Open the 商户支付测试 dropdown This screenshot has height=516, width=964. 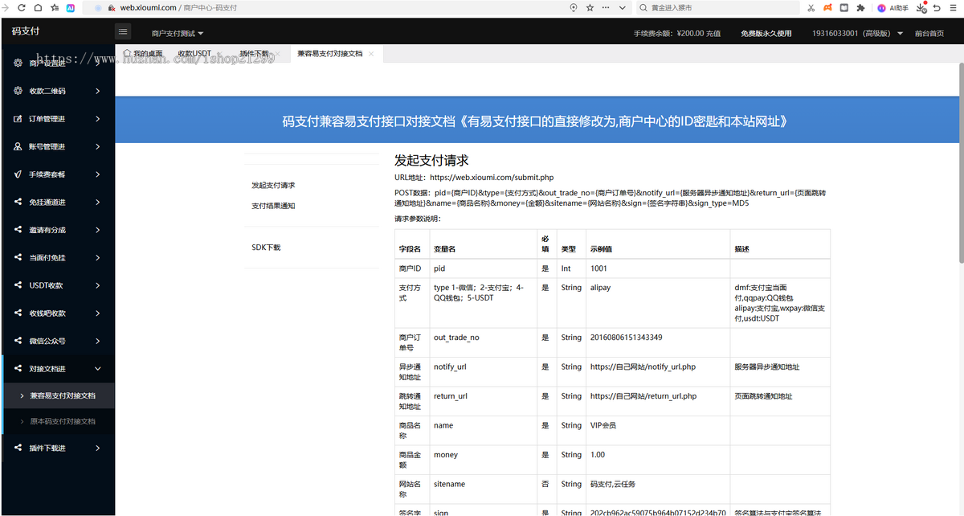(178, 34)
